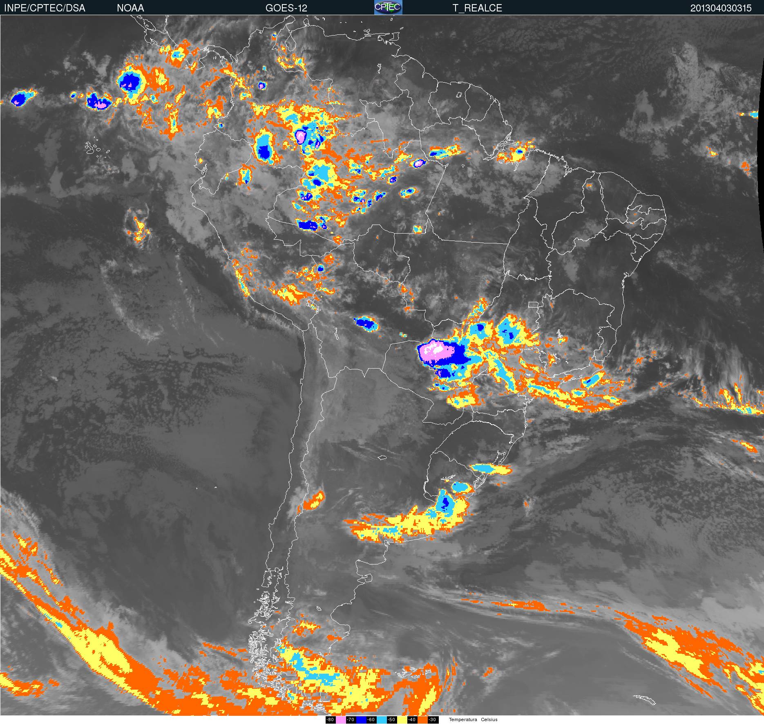Click the -70 legend value
The image size is (764, 724).
coord(351,720)
